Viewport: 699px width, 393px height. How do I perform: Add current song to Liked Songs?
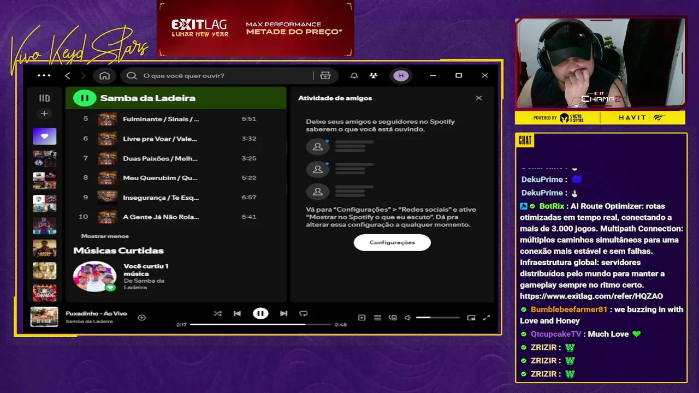tap(141, 318)
